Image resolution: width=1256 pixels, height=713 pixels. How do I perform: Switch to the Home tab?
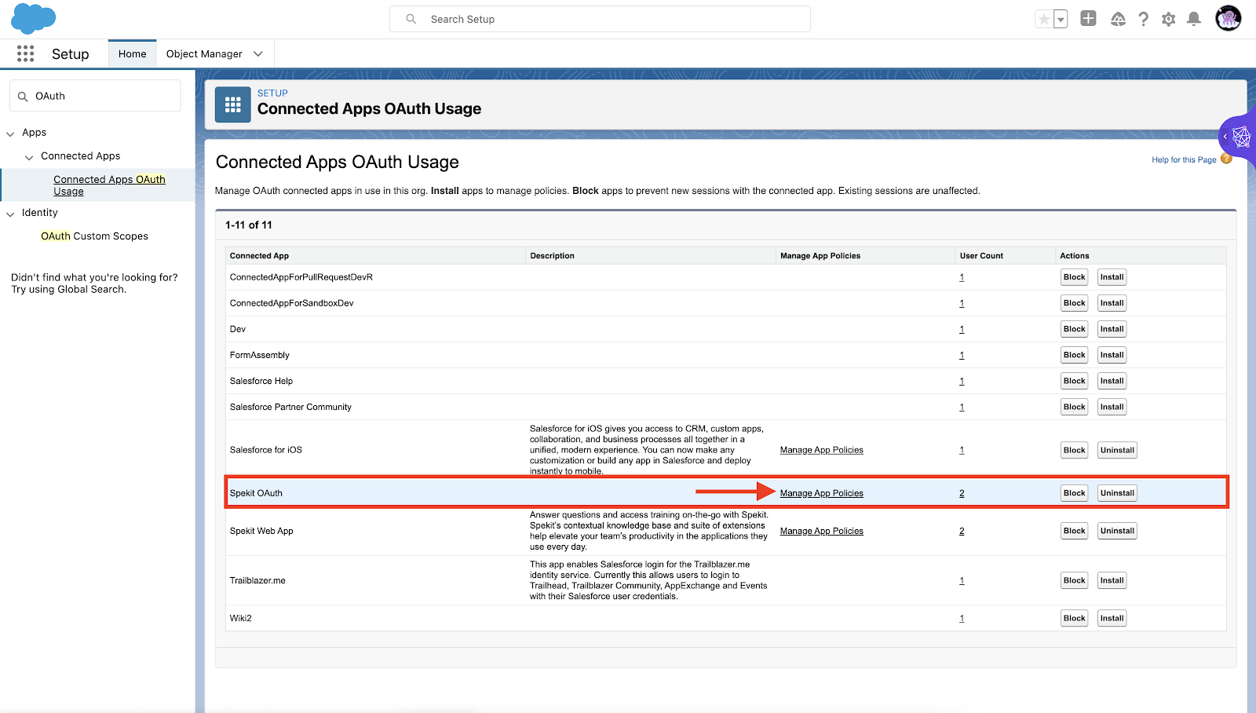[132, 53]
